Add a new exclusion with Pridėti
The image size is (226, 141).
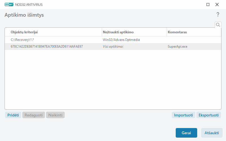coord(13,115)
